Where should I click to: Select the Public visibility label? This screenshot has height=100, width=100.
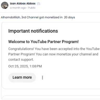[32, 8]
